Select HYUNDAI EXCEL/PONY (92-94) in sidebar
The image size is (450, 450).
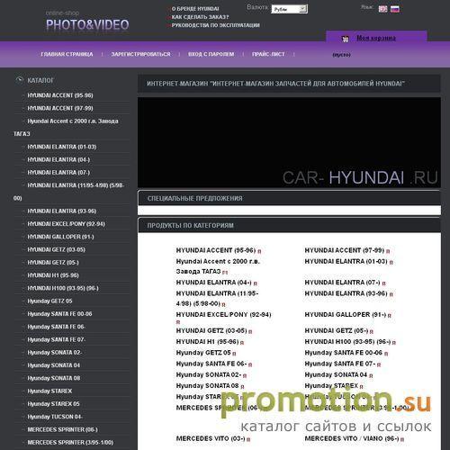tap(66, 224)
